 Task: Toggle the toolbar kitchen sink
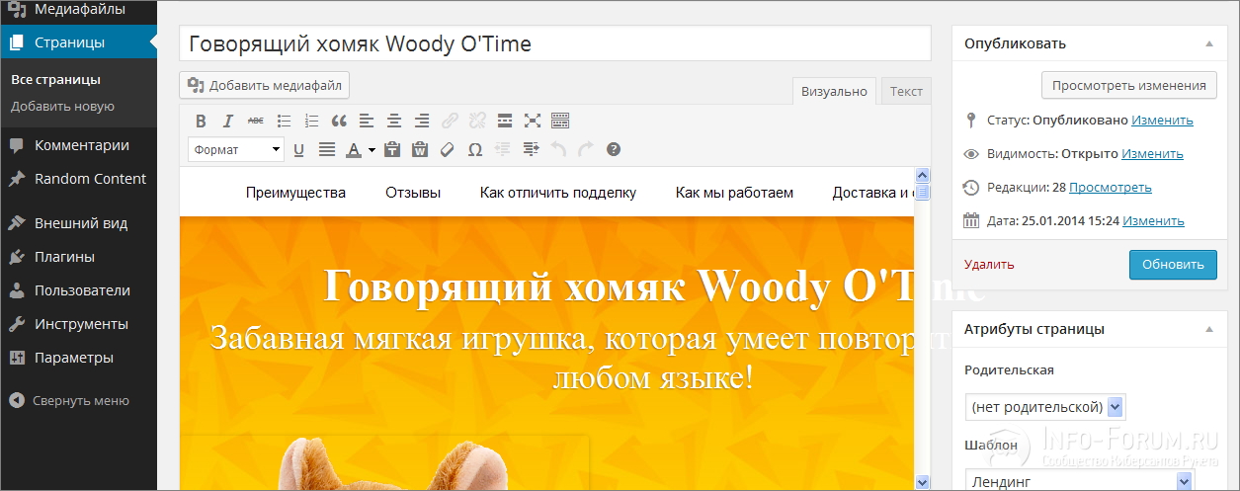[560, 121]
